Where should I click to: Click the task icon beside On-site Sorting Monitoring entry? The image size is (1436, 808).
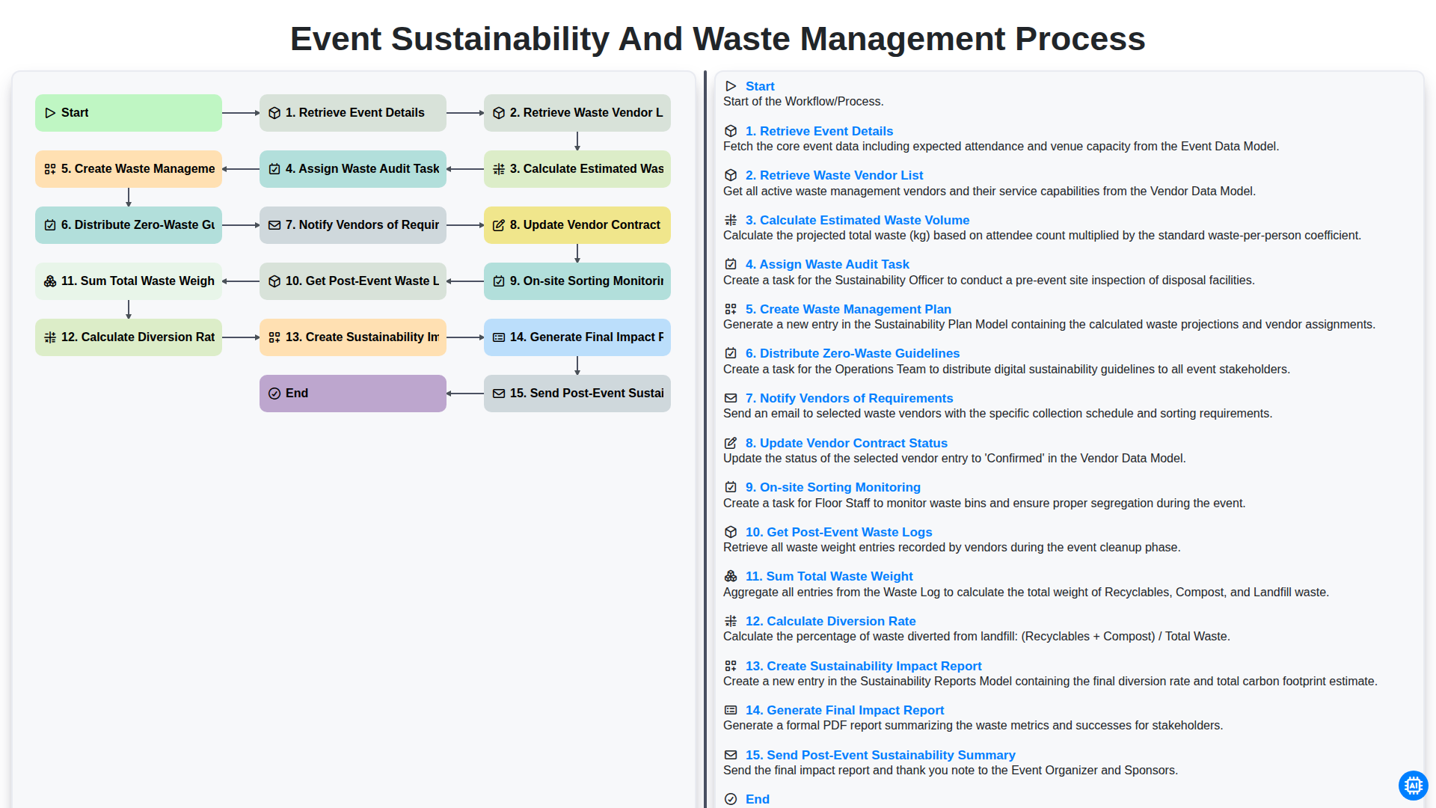point(731,487)
